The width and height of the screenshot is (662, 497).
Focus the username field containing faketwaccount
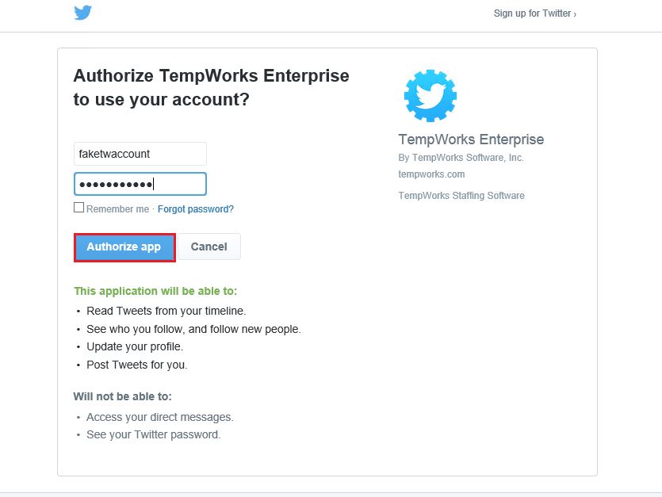point(140,154)
